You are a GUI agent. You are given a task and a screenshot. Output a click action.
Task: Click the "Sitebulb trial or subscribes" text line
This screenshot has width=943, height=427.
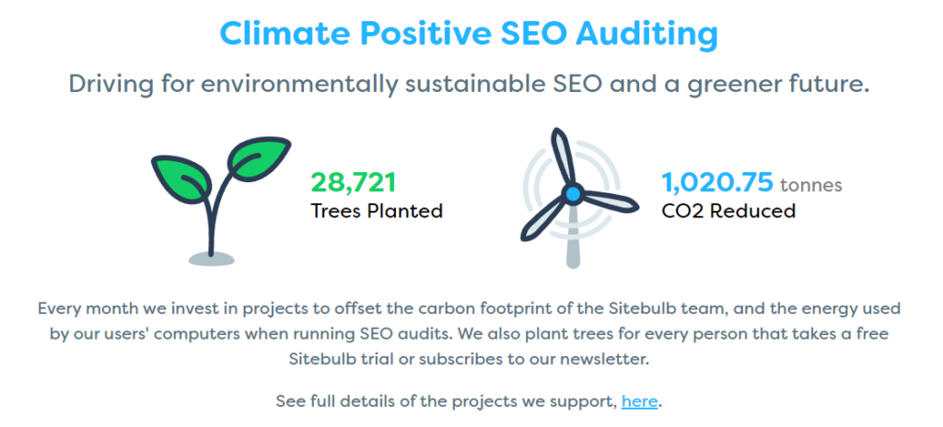point(469,359)
